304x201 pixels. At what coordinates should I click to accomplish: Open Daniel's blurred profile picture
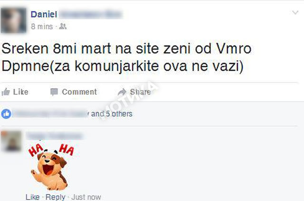[x=14, y=20]
